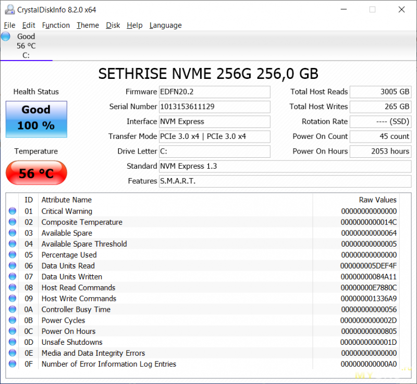Click the status orb for Available Spare Threshold

tap(12, 243)
